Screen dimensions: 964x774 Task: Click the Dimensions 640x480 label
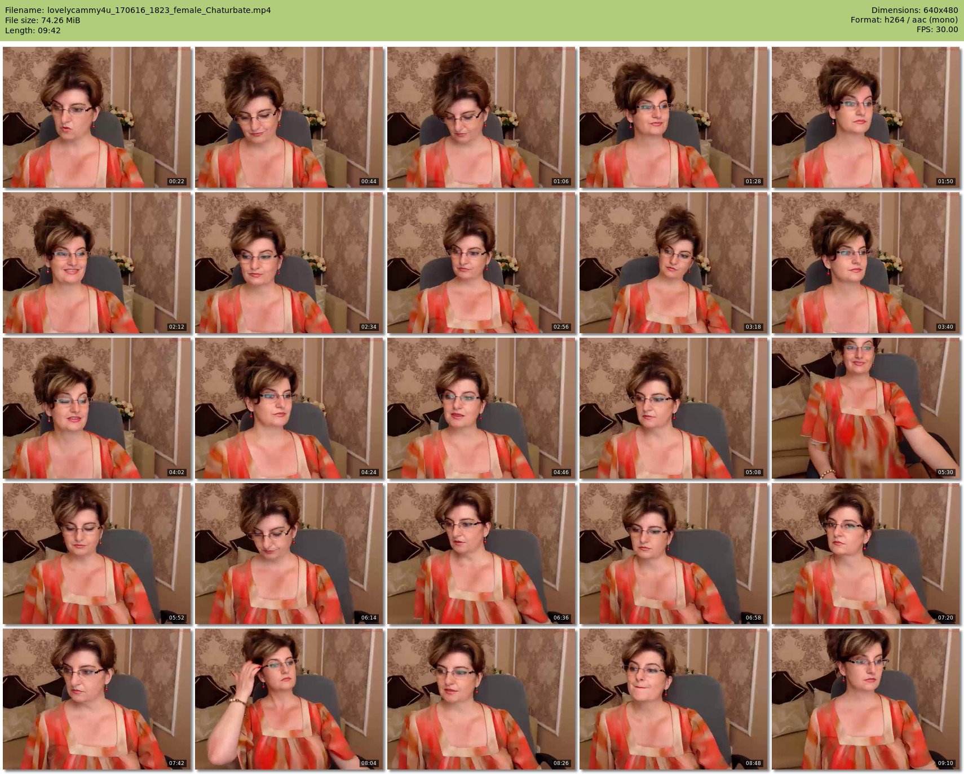914,10
